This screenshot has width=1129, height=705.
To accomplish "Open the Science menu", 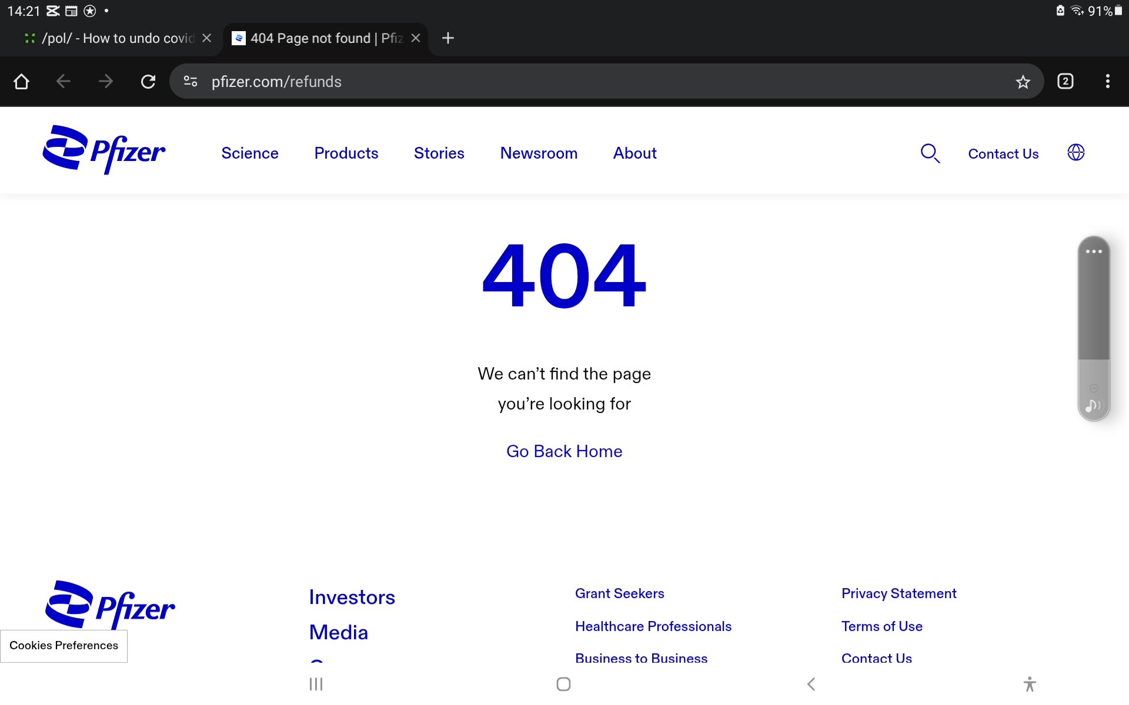I will coord(250,153).
